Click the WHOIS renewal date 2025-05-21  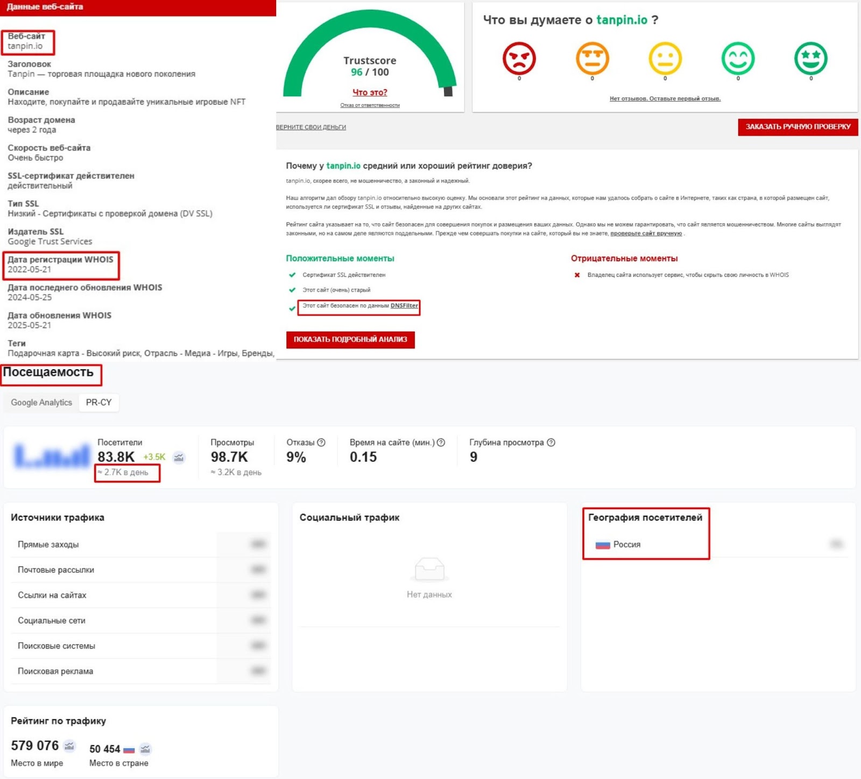click(29, 326)
